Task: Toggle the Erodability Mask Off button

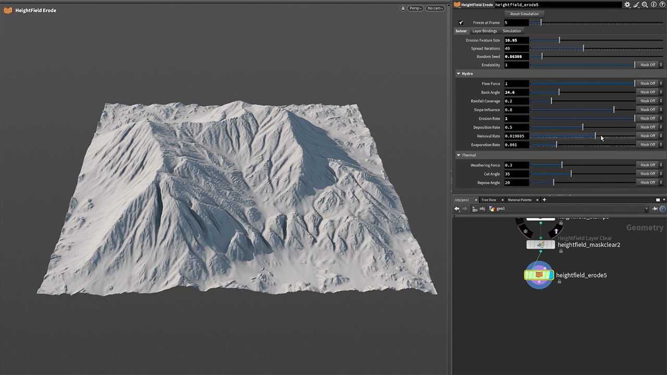Action: [648, 65]
